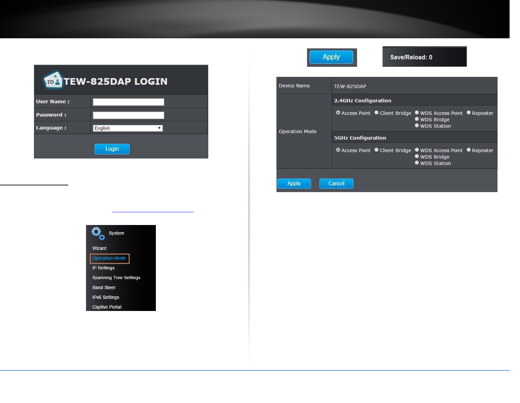Click the large Apply button at the top
Screen dimensions: 520x403
(331, 57)
